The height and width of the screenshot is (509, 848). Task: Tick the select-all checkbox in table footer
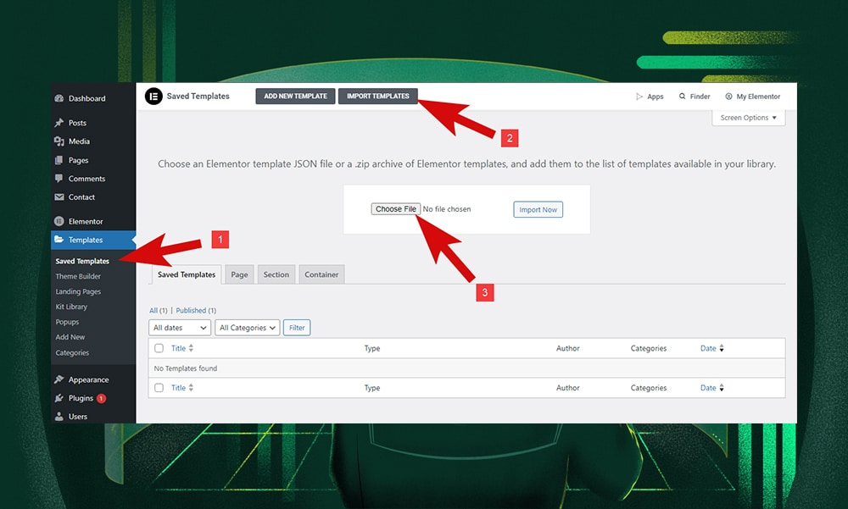(x=159, y=388)
